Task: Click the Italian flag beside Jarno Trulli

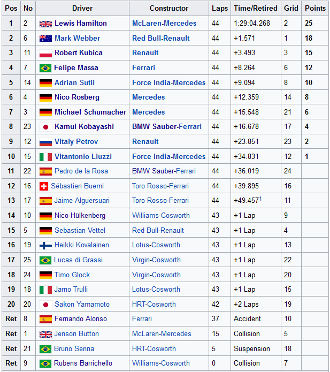Action: pos(45,290)
